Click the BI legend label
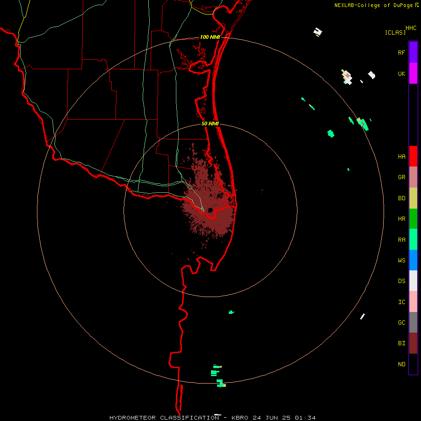 [401, 343]
